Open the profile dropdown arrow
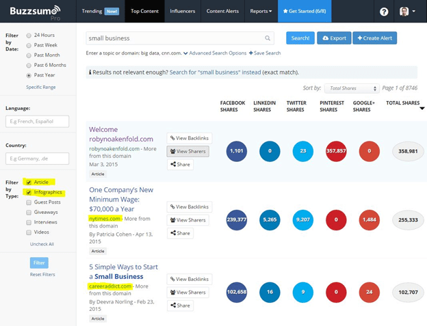The image size is (427, 326). point(413,12)
